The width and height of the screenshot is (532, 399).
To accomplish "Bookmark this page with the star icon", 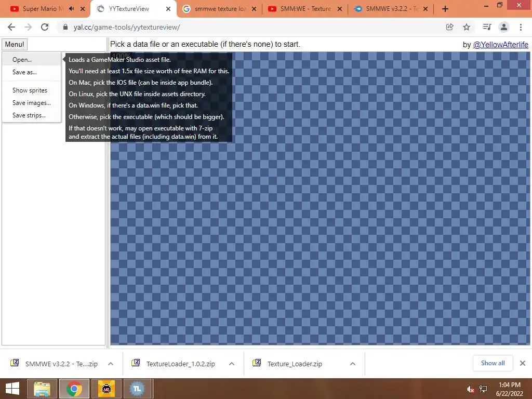I will click(467, 27).
